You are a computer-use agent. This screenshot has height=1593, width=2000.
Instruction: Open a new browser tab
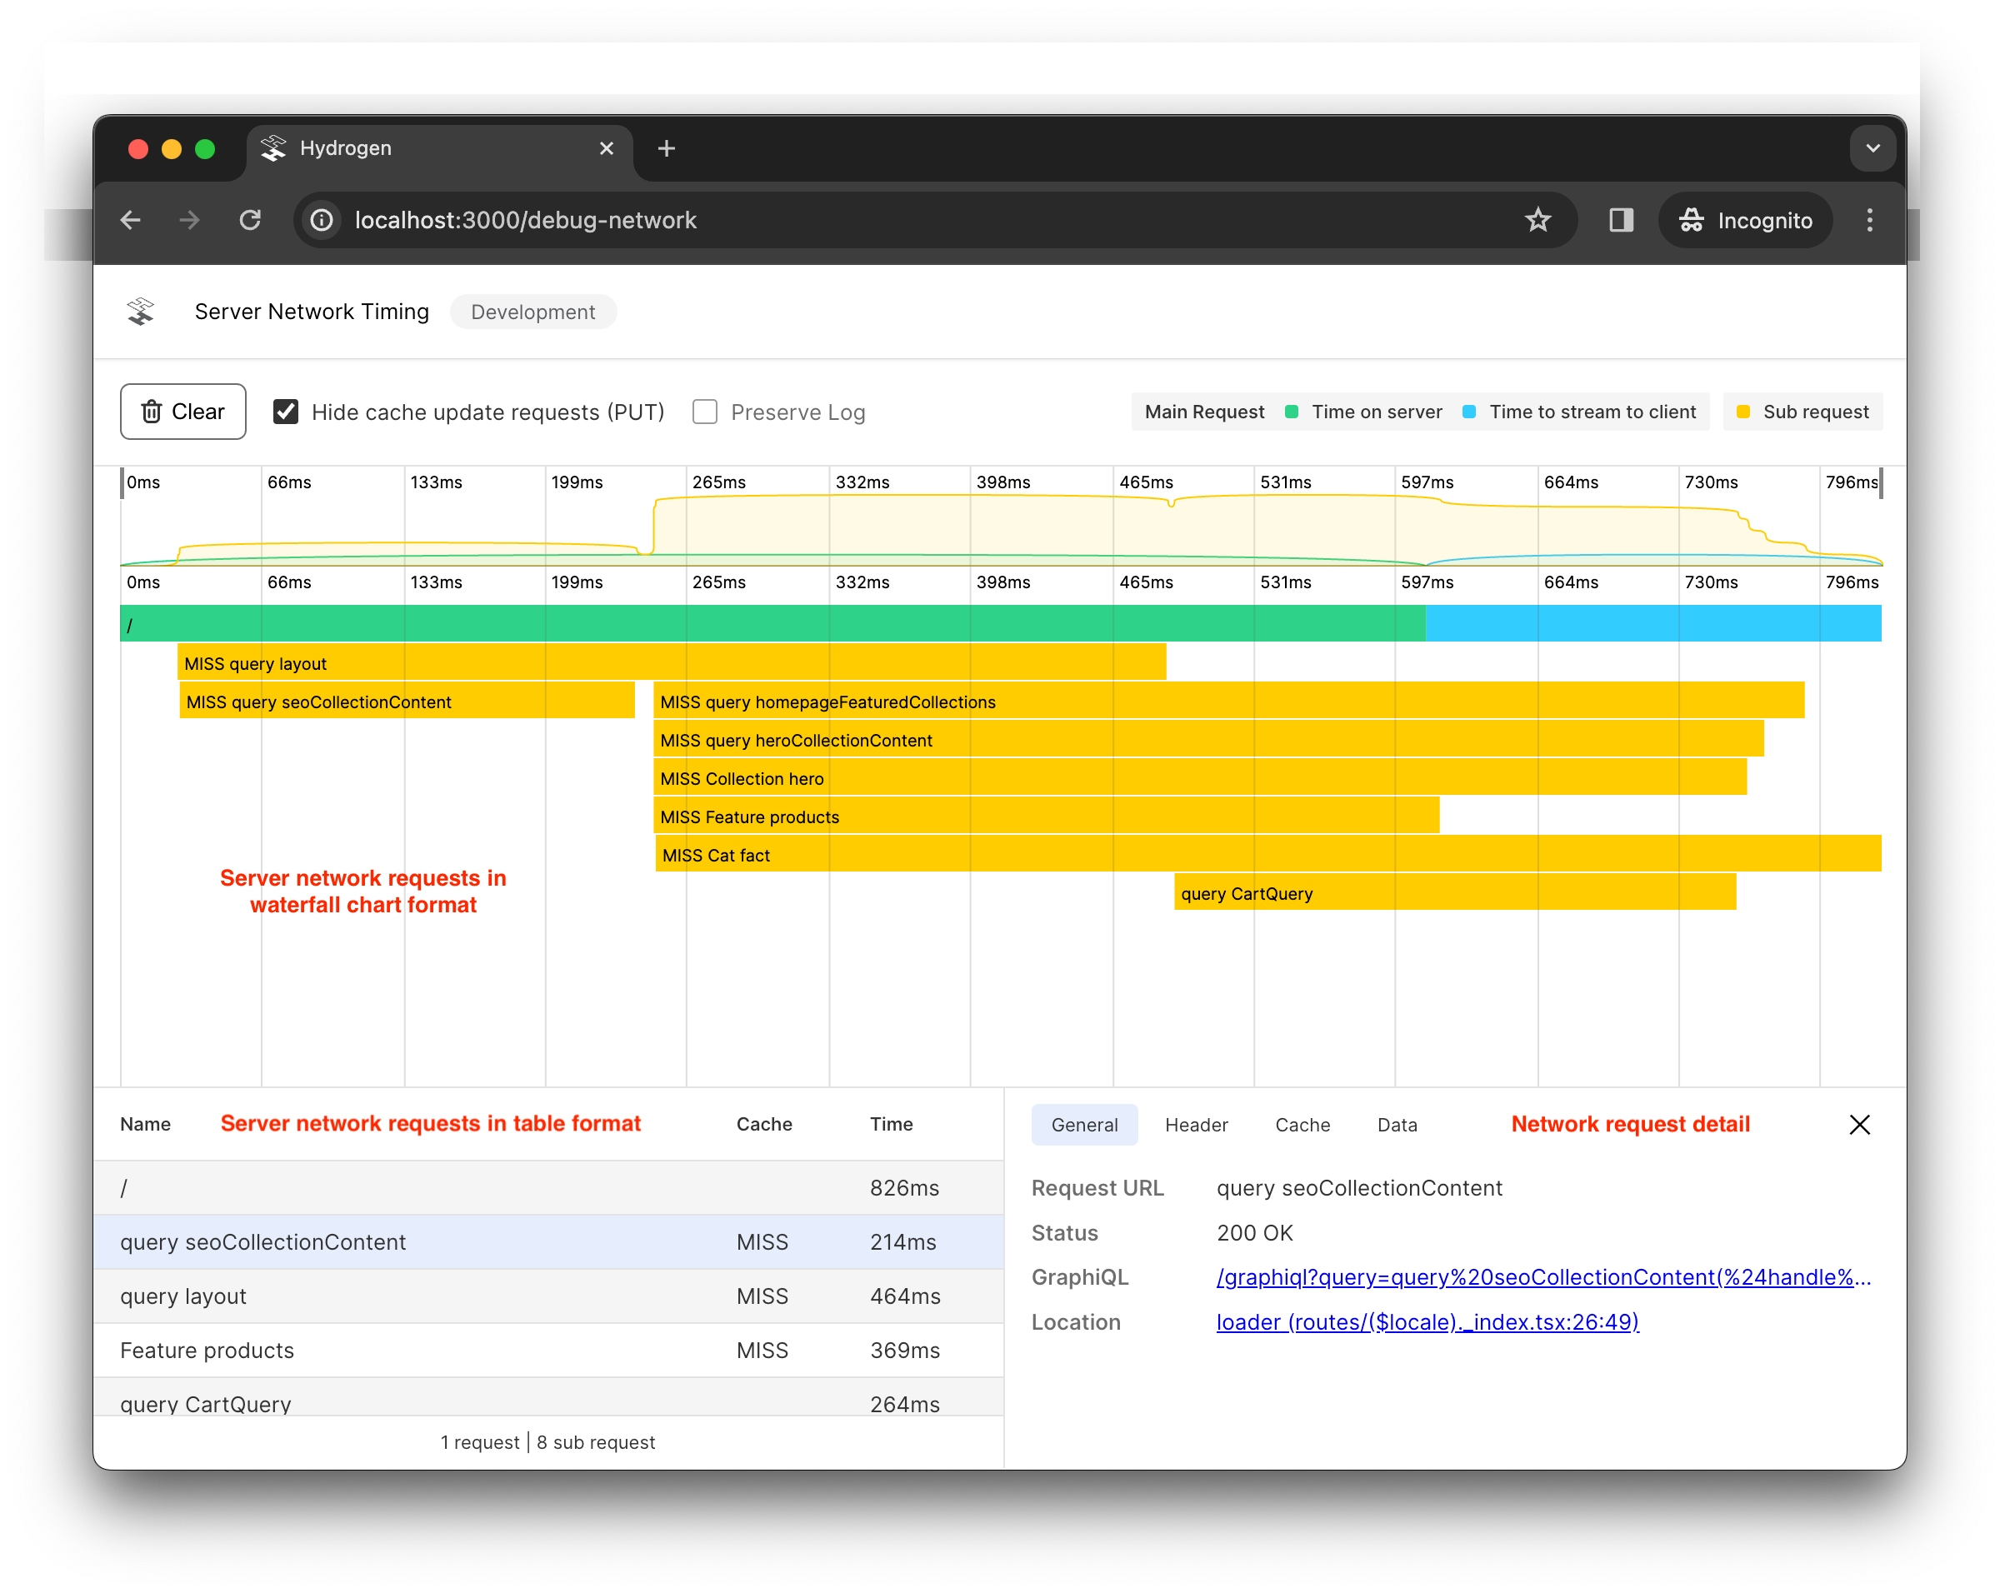tap(666, 148)
